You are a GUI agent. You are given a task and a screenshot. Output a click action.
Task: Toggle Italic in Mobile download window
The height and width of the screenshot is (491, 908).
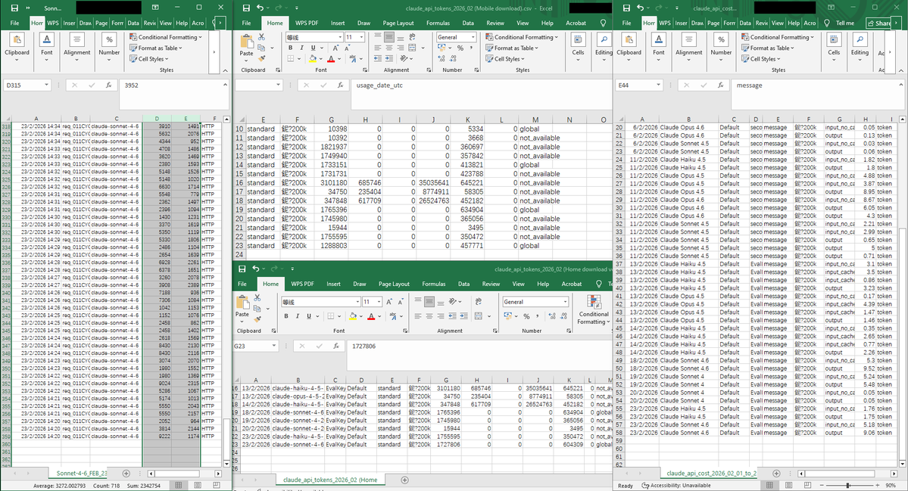(302, 48)
